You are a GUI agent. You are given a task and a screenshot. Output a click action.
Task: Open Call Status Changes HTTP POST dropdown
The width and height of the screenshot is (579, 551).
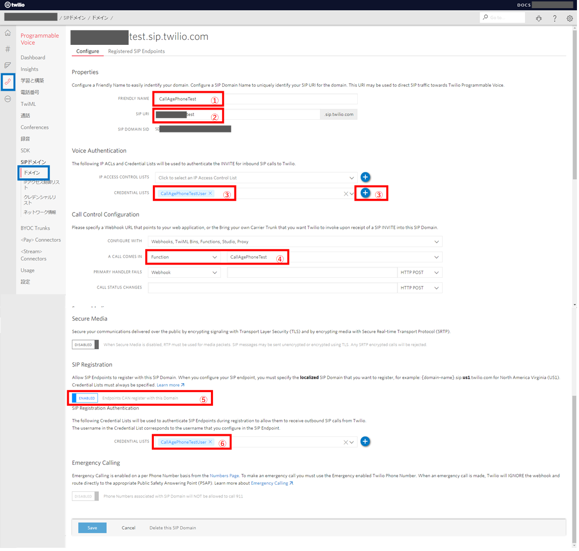click(x=420, y=288)
